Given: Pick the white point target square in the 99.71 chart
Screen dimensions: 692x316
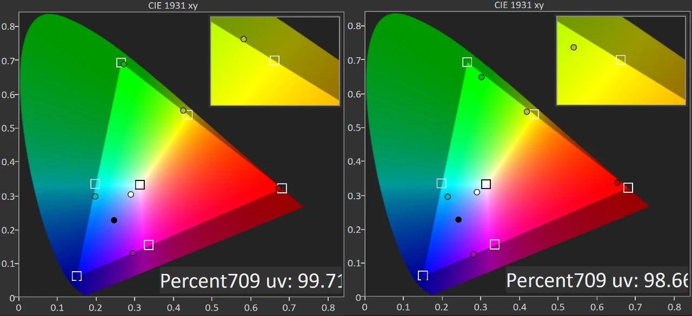Looking at the screenshot, I should (x=140, y=185).
